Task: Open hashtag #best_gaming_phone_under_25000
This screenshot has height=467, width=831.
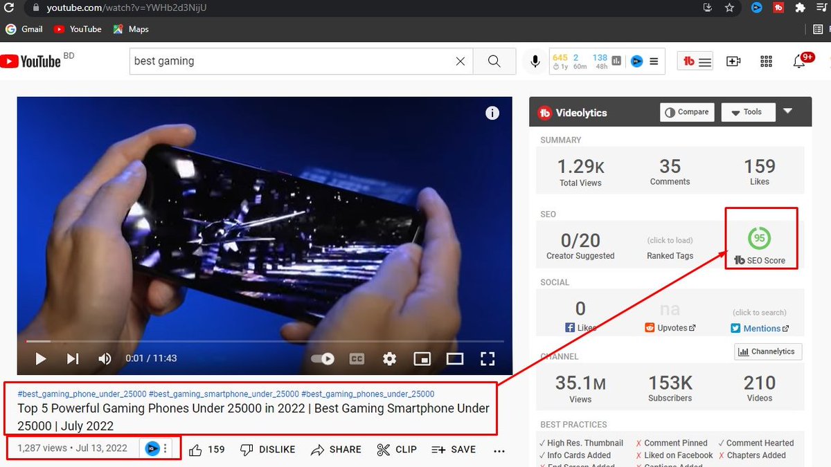Action: tap(82, 394)
